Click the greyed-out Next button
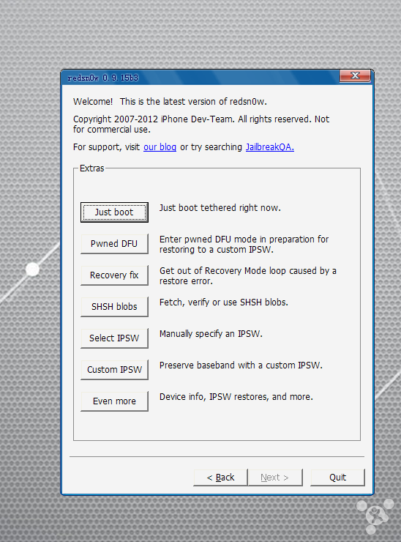The height and width of the screenshot is (542, 401). point(275,478)
